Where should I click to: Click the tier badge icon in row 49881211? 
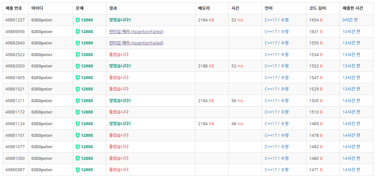[x=77, y=101]
